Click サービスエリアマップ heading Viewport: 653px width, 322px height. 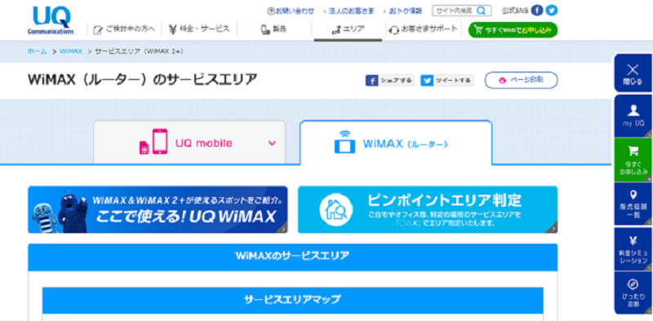point(292,299)
